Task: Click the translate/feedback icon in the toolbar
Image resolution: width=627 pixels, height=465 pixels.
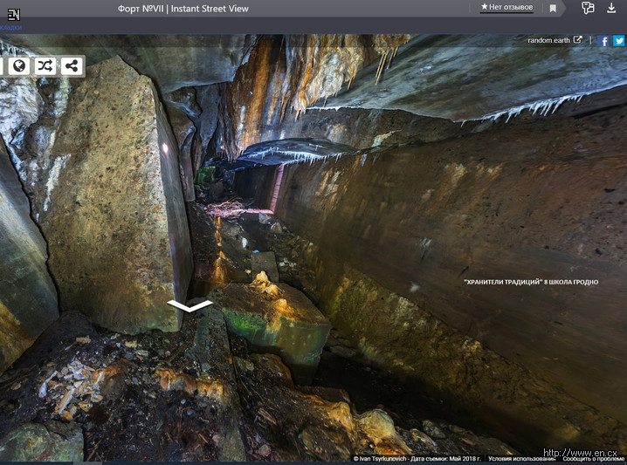Action: point(588,8)
